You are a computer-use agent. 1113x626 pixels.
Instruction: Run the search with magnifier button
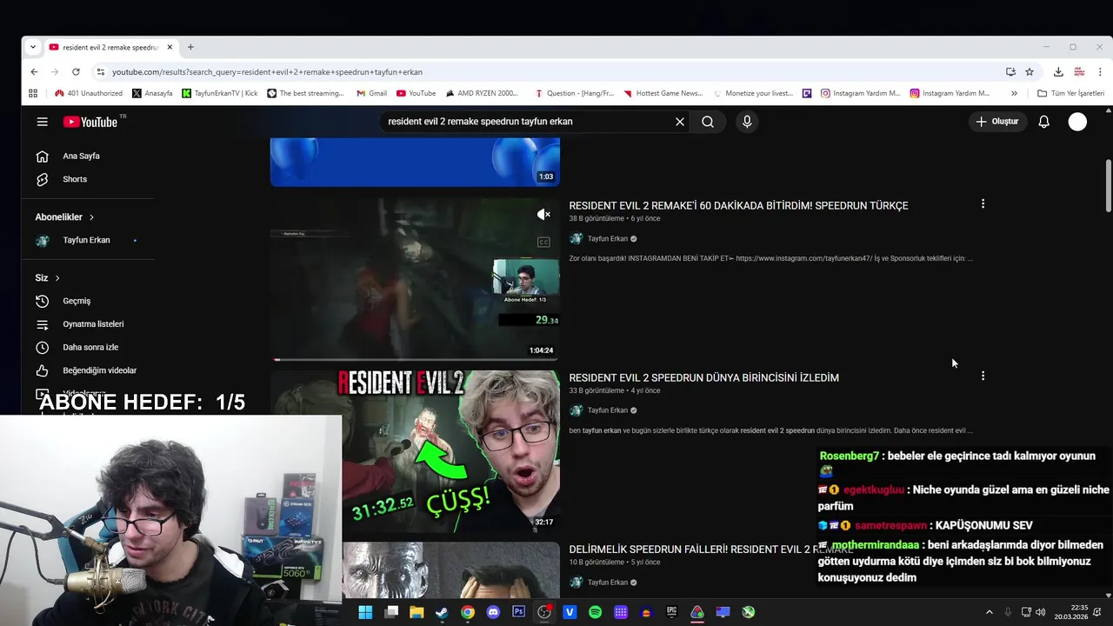tap(708, 122)
